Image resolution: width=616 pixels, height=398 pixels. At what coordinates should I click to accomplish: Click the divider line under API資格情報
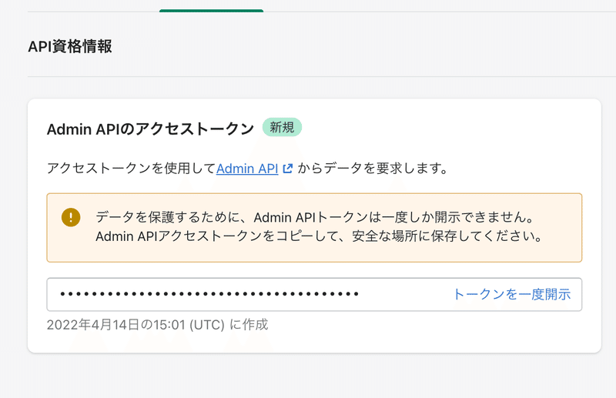pyautogui.click(x=322, y=76)
